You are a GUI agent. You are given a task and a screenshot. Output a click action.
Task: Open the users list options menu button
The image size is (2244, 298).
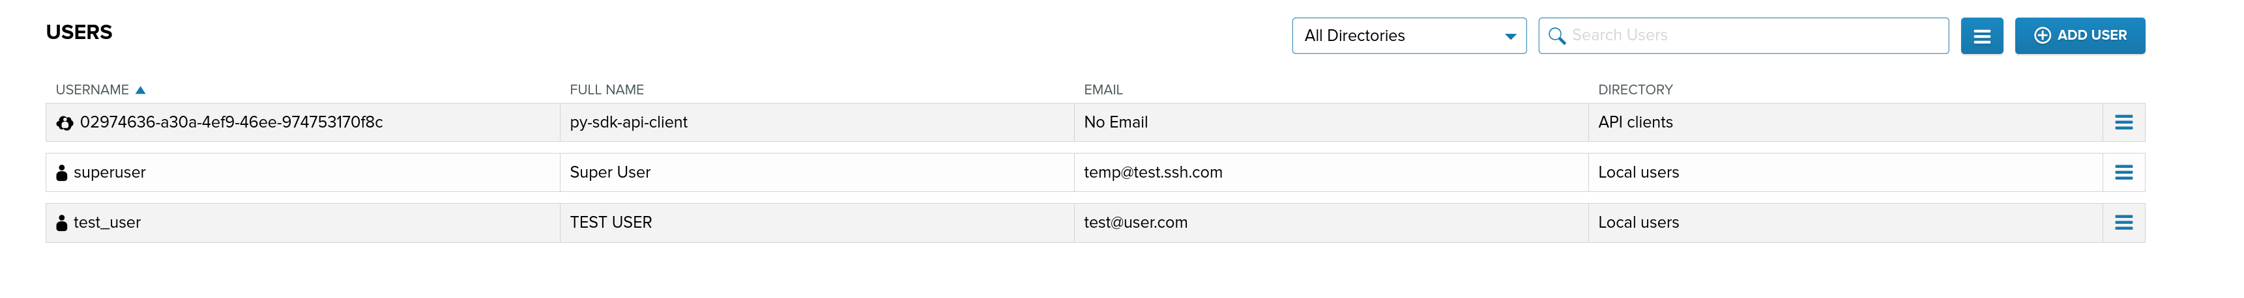coord(1982,36)
